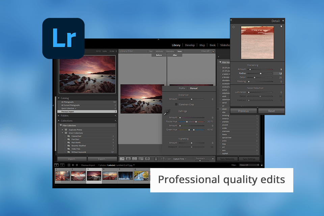Screen dimensions: 324x216
Task: Choose the Attribute library filter
Action: 159,51
